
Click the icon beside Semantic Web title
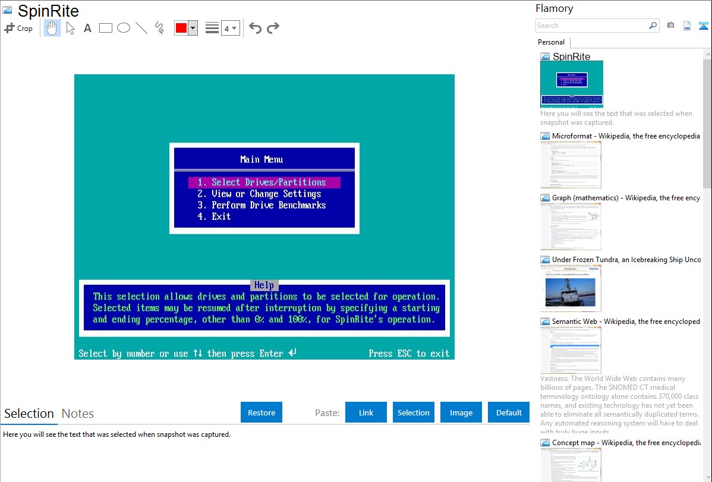pos(545,322)
